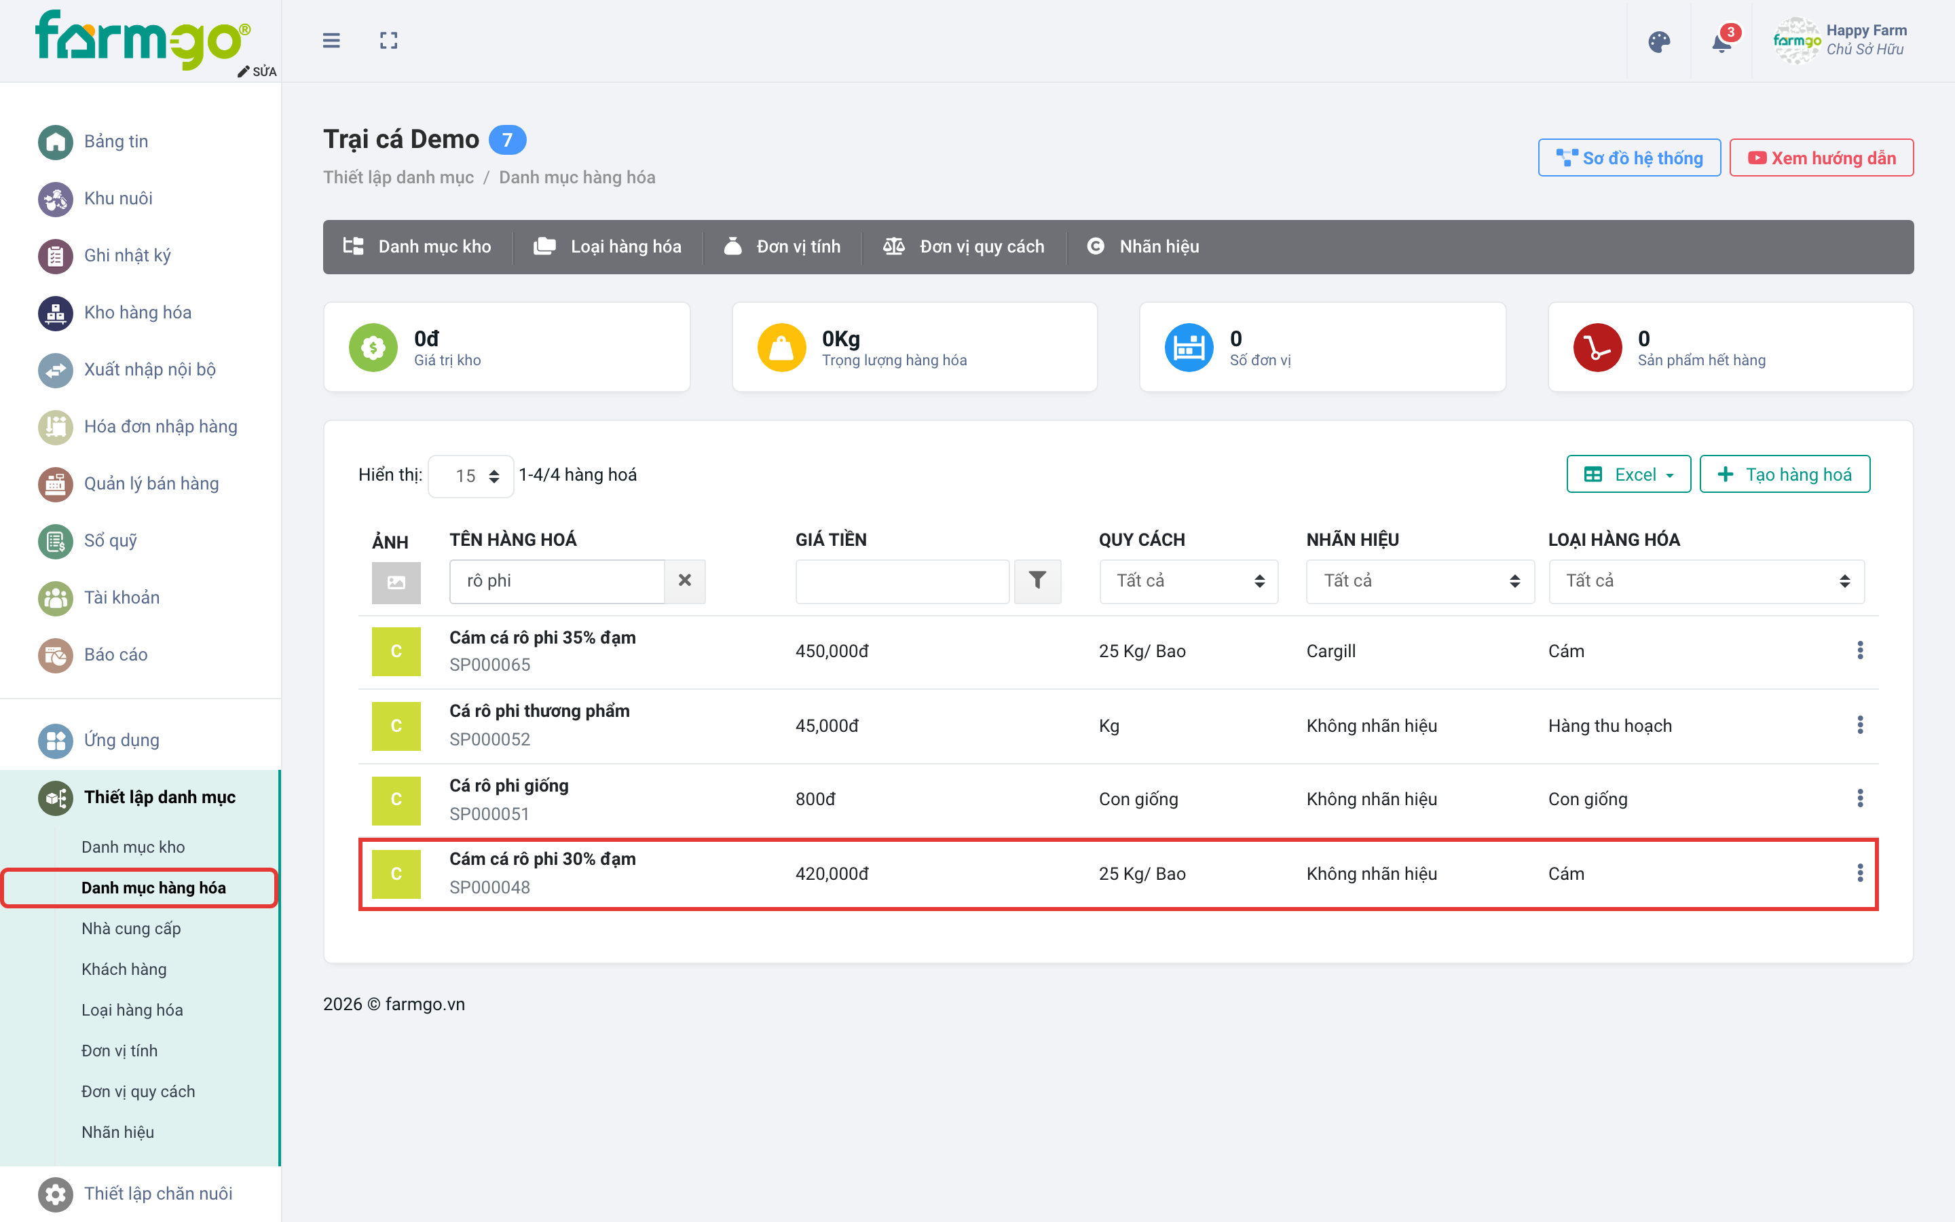Viewport: 1955px width, 1222px height.
Task: Open Tài khoản accounts
Action: click(x=99, y=597)
